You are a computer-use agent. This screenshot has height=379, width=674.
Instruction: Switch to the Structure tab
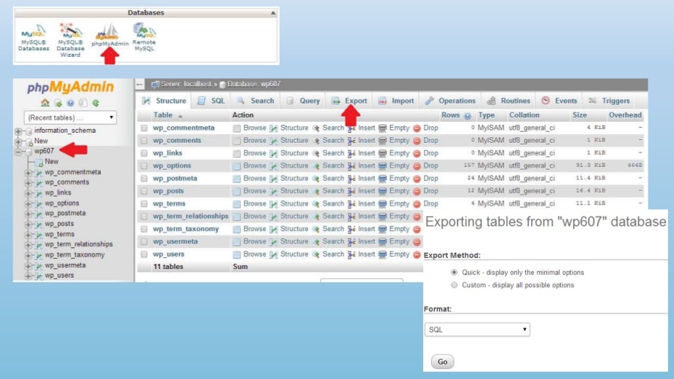coord(164,101)
